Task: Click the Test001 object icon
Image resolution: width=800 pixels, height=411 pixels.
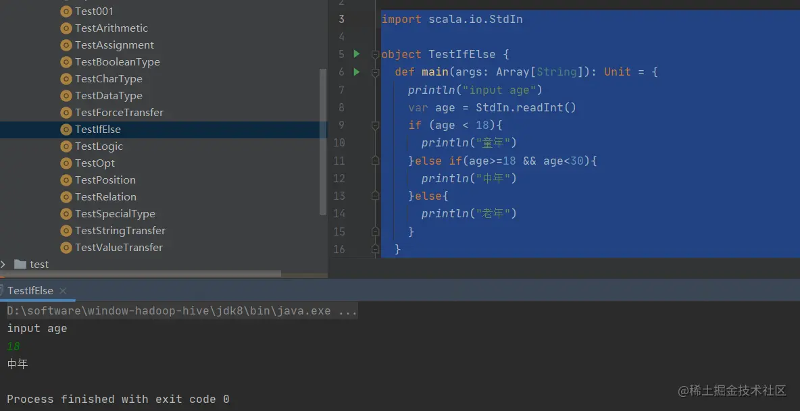Action: (x=66, y=11)
